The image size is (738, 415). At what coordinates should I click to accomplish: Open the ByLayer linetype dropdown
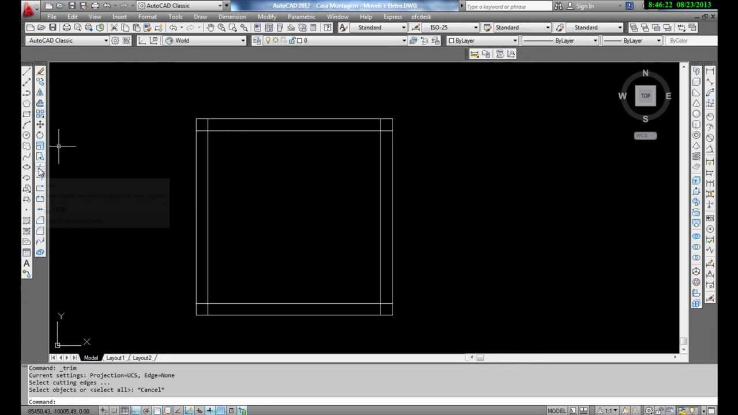pos(561,40)
